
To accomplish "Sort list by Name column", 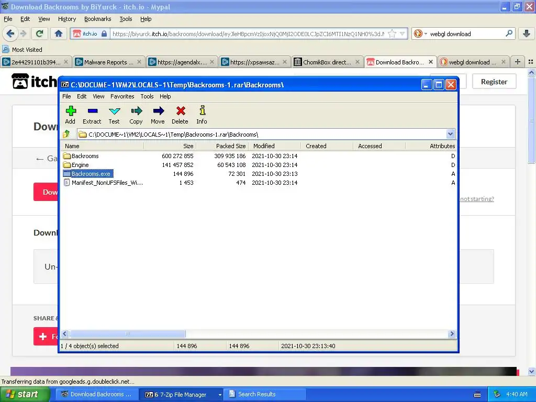I will coord(103,146).
